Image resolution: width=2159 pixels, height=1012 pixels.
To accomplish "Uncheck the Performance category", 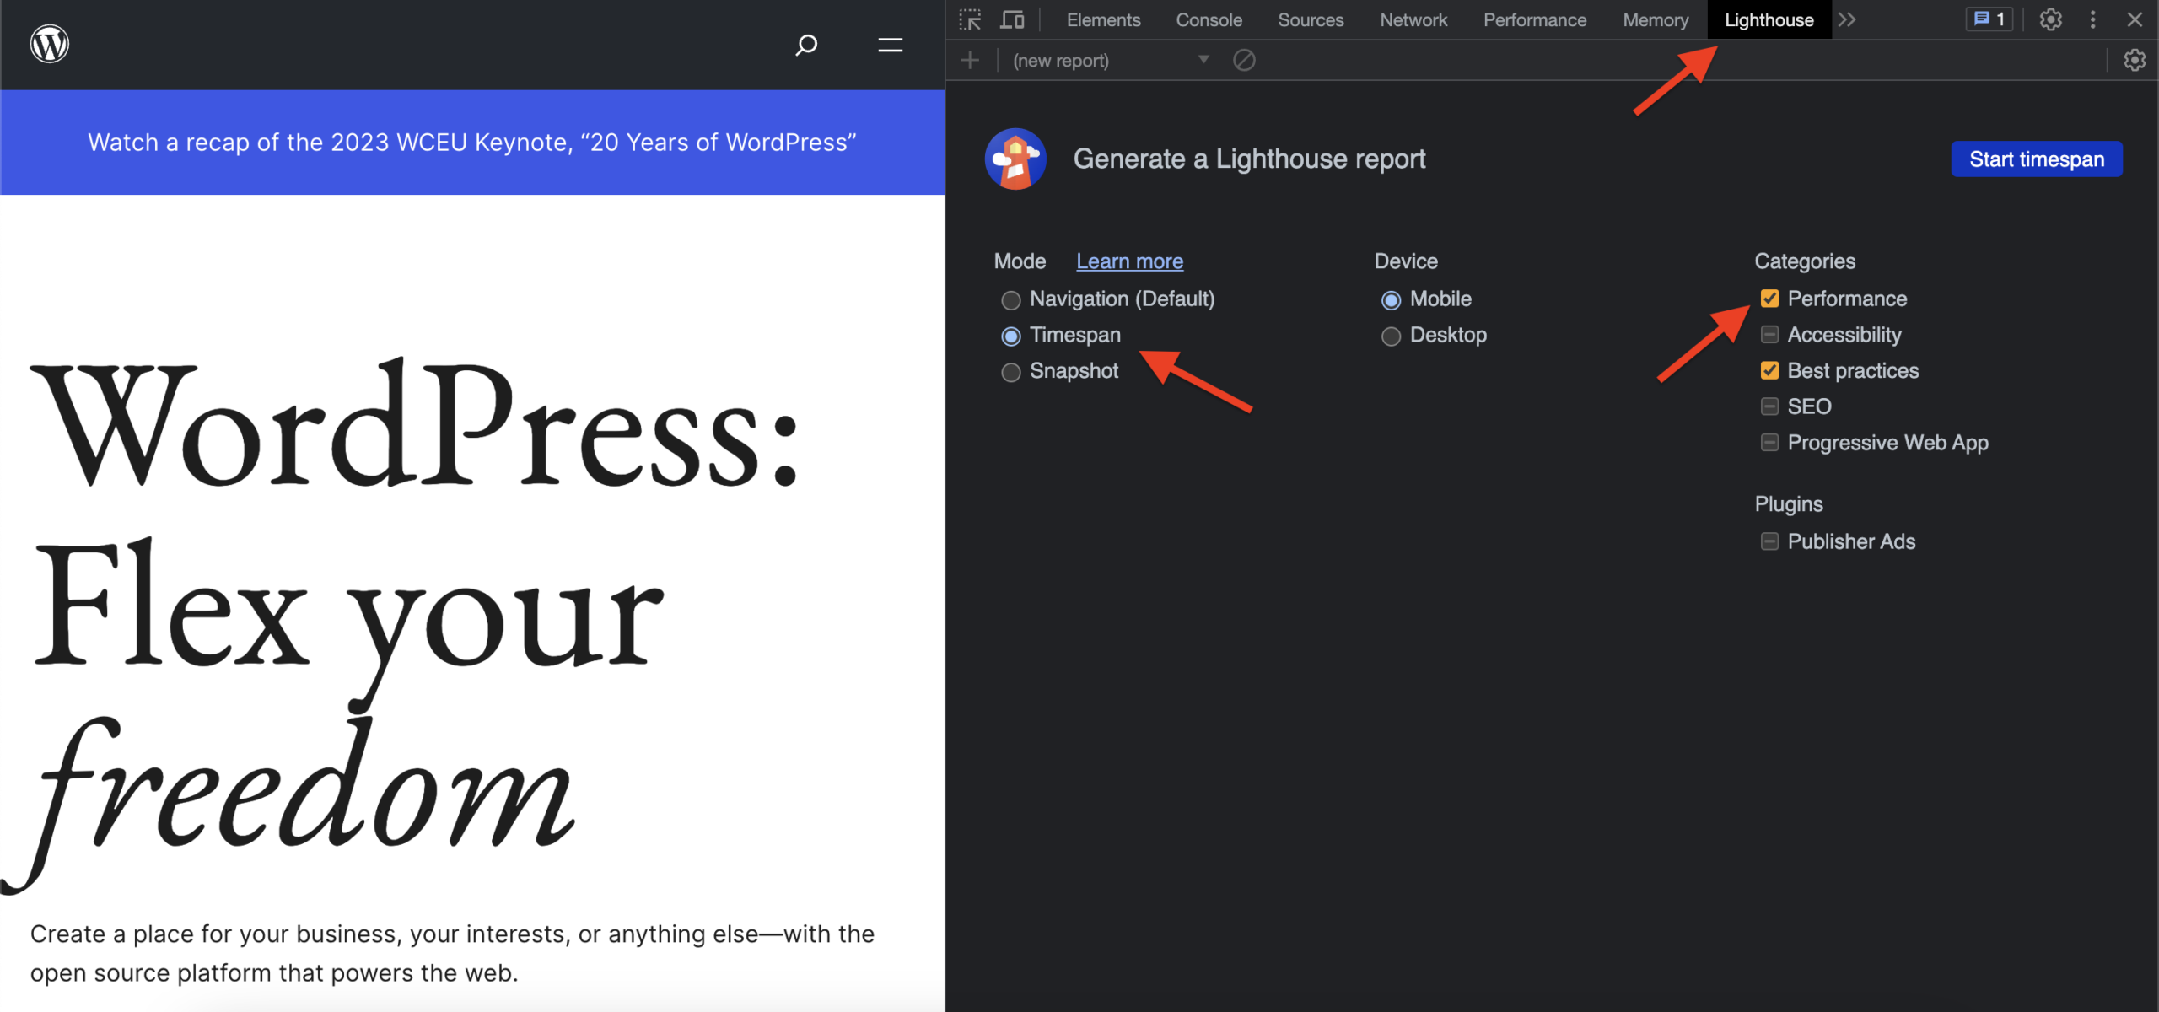I will [x=1769, y=299].
